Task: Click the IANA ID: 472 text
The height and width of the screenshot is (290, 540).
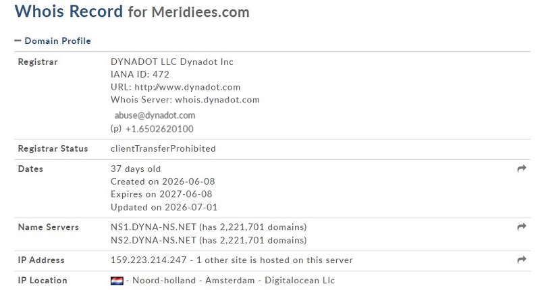Action: (x=140, y=74)
